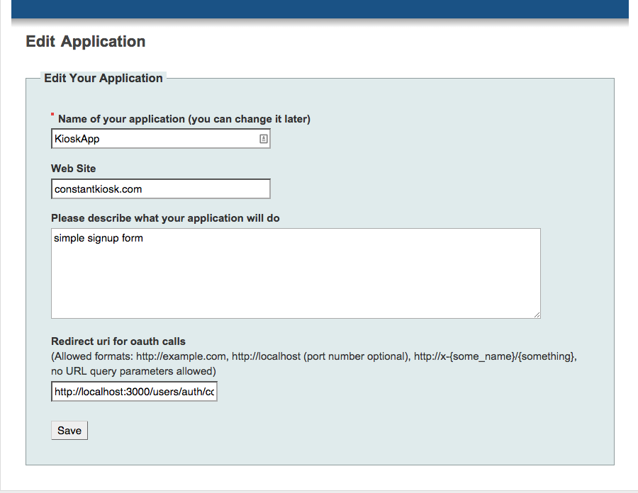
Task: Click inside the application description textarea
Action: [x=296, y=273]
